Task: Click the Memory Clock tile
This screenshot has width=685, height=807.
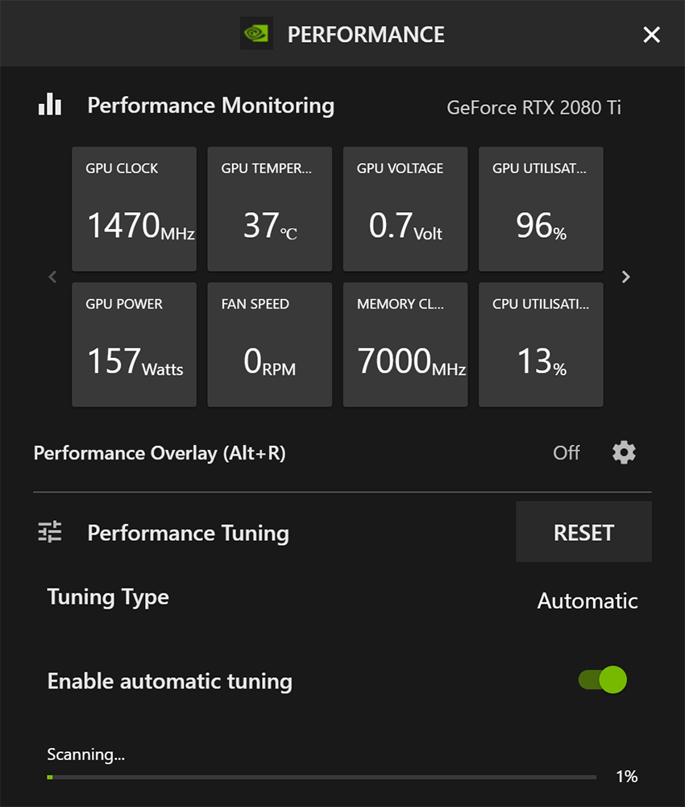Action: point(405,344)
